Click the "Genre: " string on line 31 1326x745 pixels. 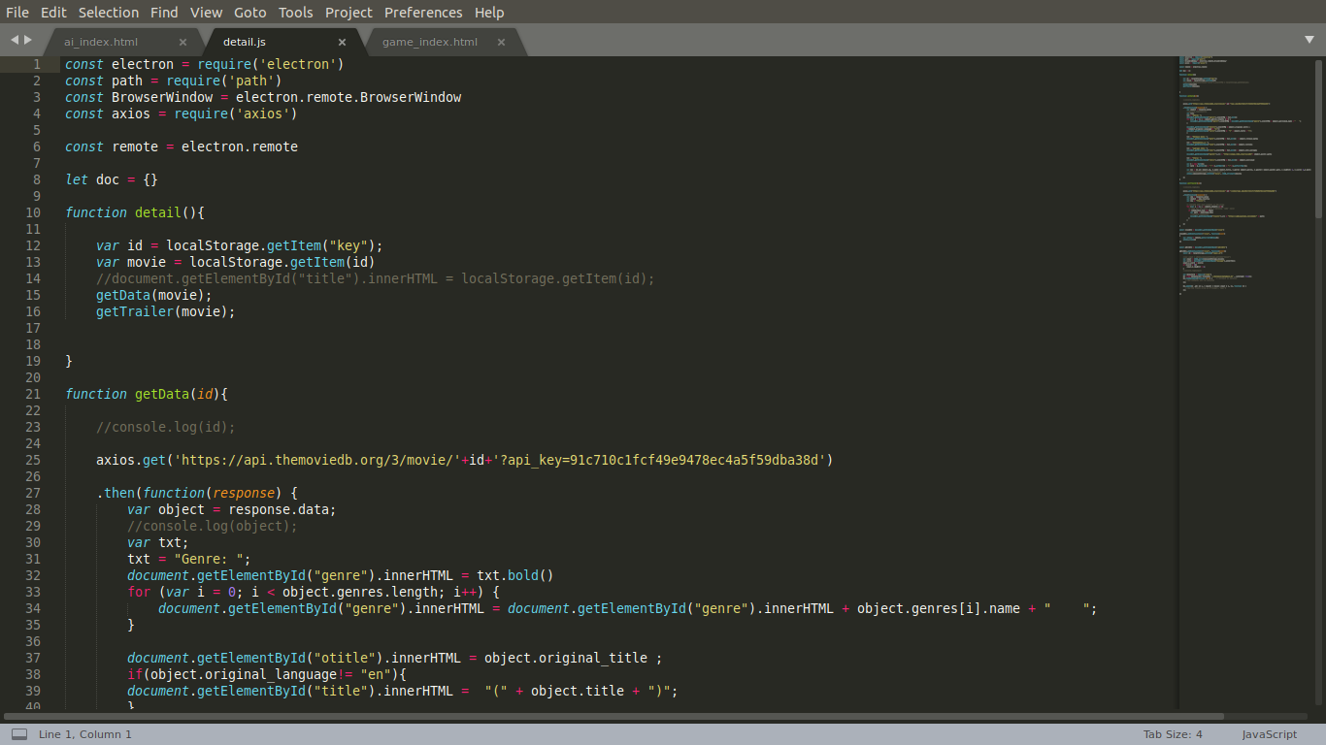point(213,559)
